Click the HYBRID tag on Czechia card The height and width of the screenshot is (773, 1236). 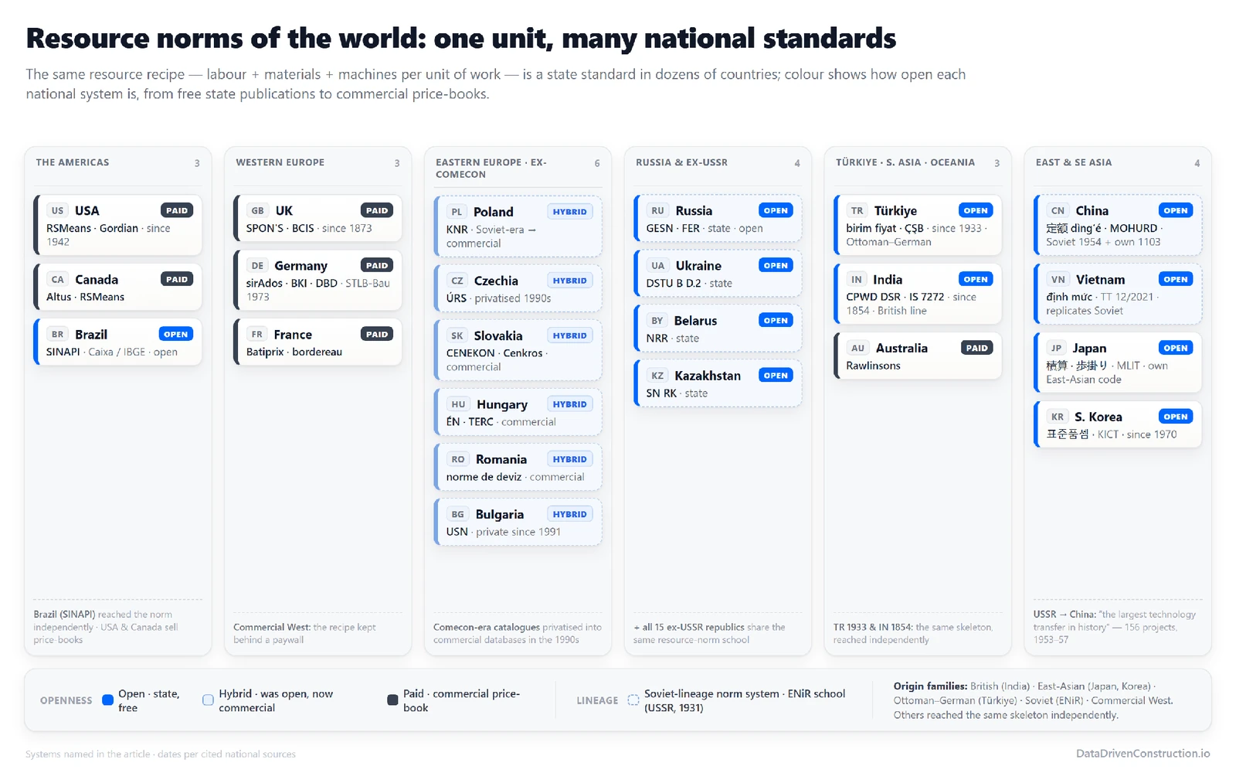pyautogui.click(x=570, y=281)
